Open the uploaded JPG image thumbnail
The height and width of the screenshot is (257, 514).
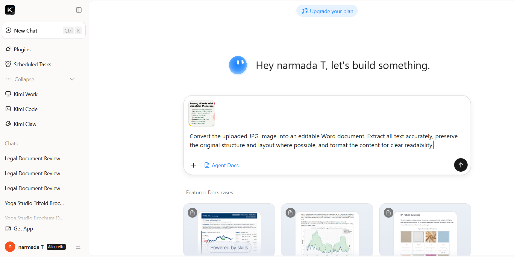tap(202, 113)
